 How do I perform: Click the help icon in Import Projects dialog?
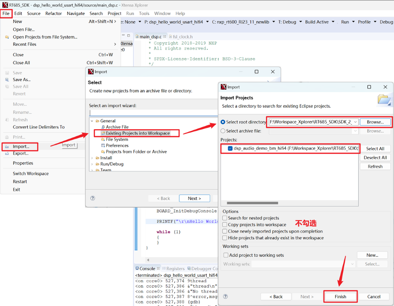[x=225, y=296]
